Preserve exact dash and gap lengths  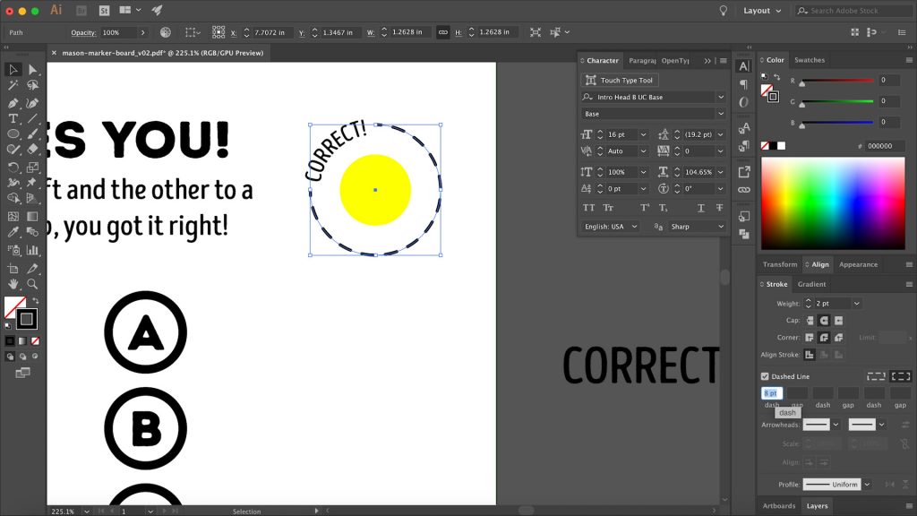(876, 376)
